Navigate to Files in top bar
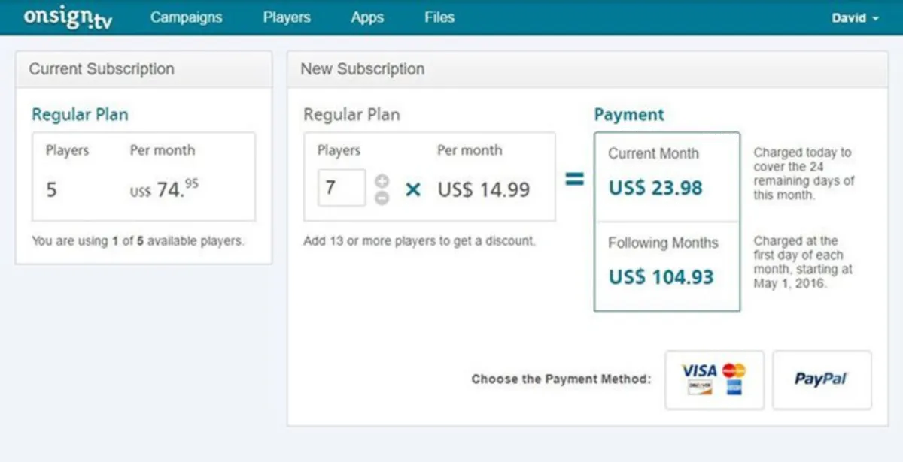The height and width of the screenshot is (462, 903). click(x=439, y=17)
